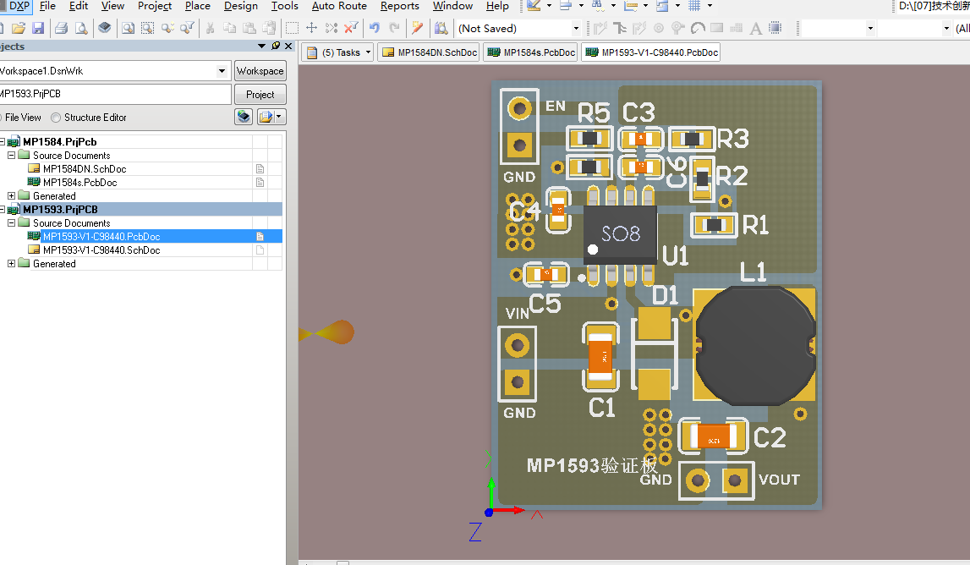970x565 pixels.
Task: Pin the Projects panel with the pushpin icon
Action: (276, 46)
